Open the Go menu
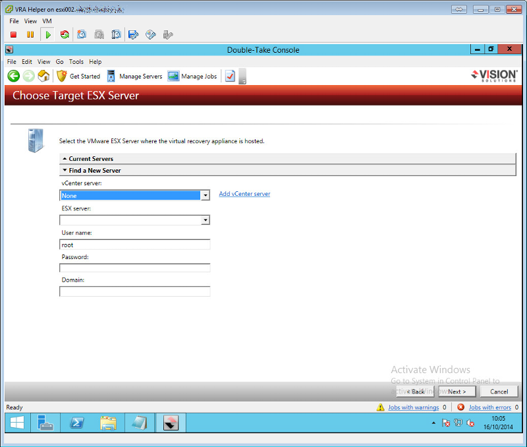 pyautogui.click(x=59, y=61)
